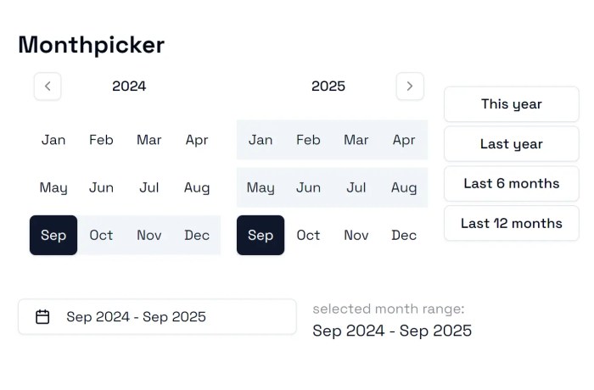The width and height of the screenshot is (594, 390).
Task: Click the calendar icon in date field
Action: tap(42, 317)
